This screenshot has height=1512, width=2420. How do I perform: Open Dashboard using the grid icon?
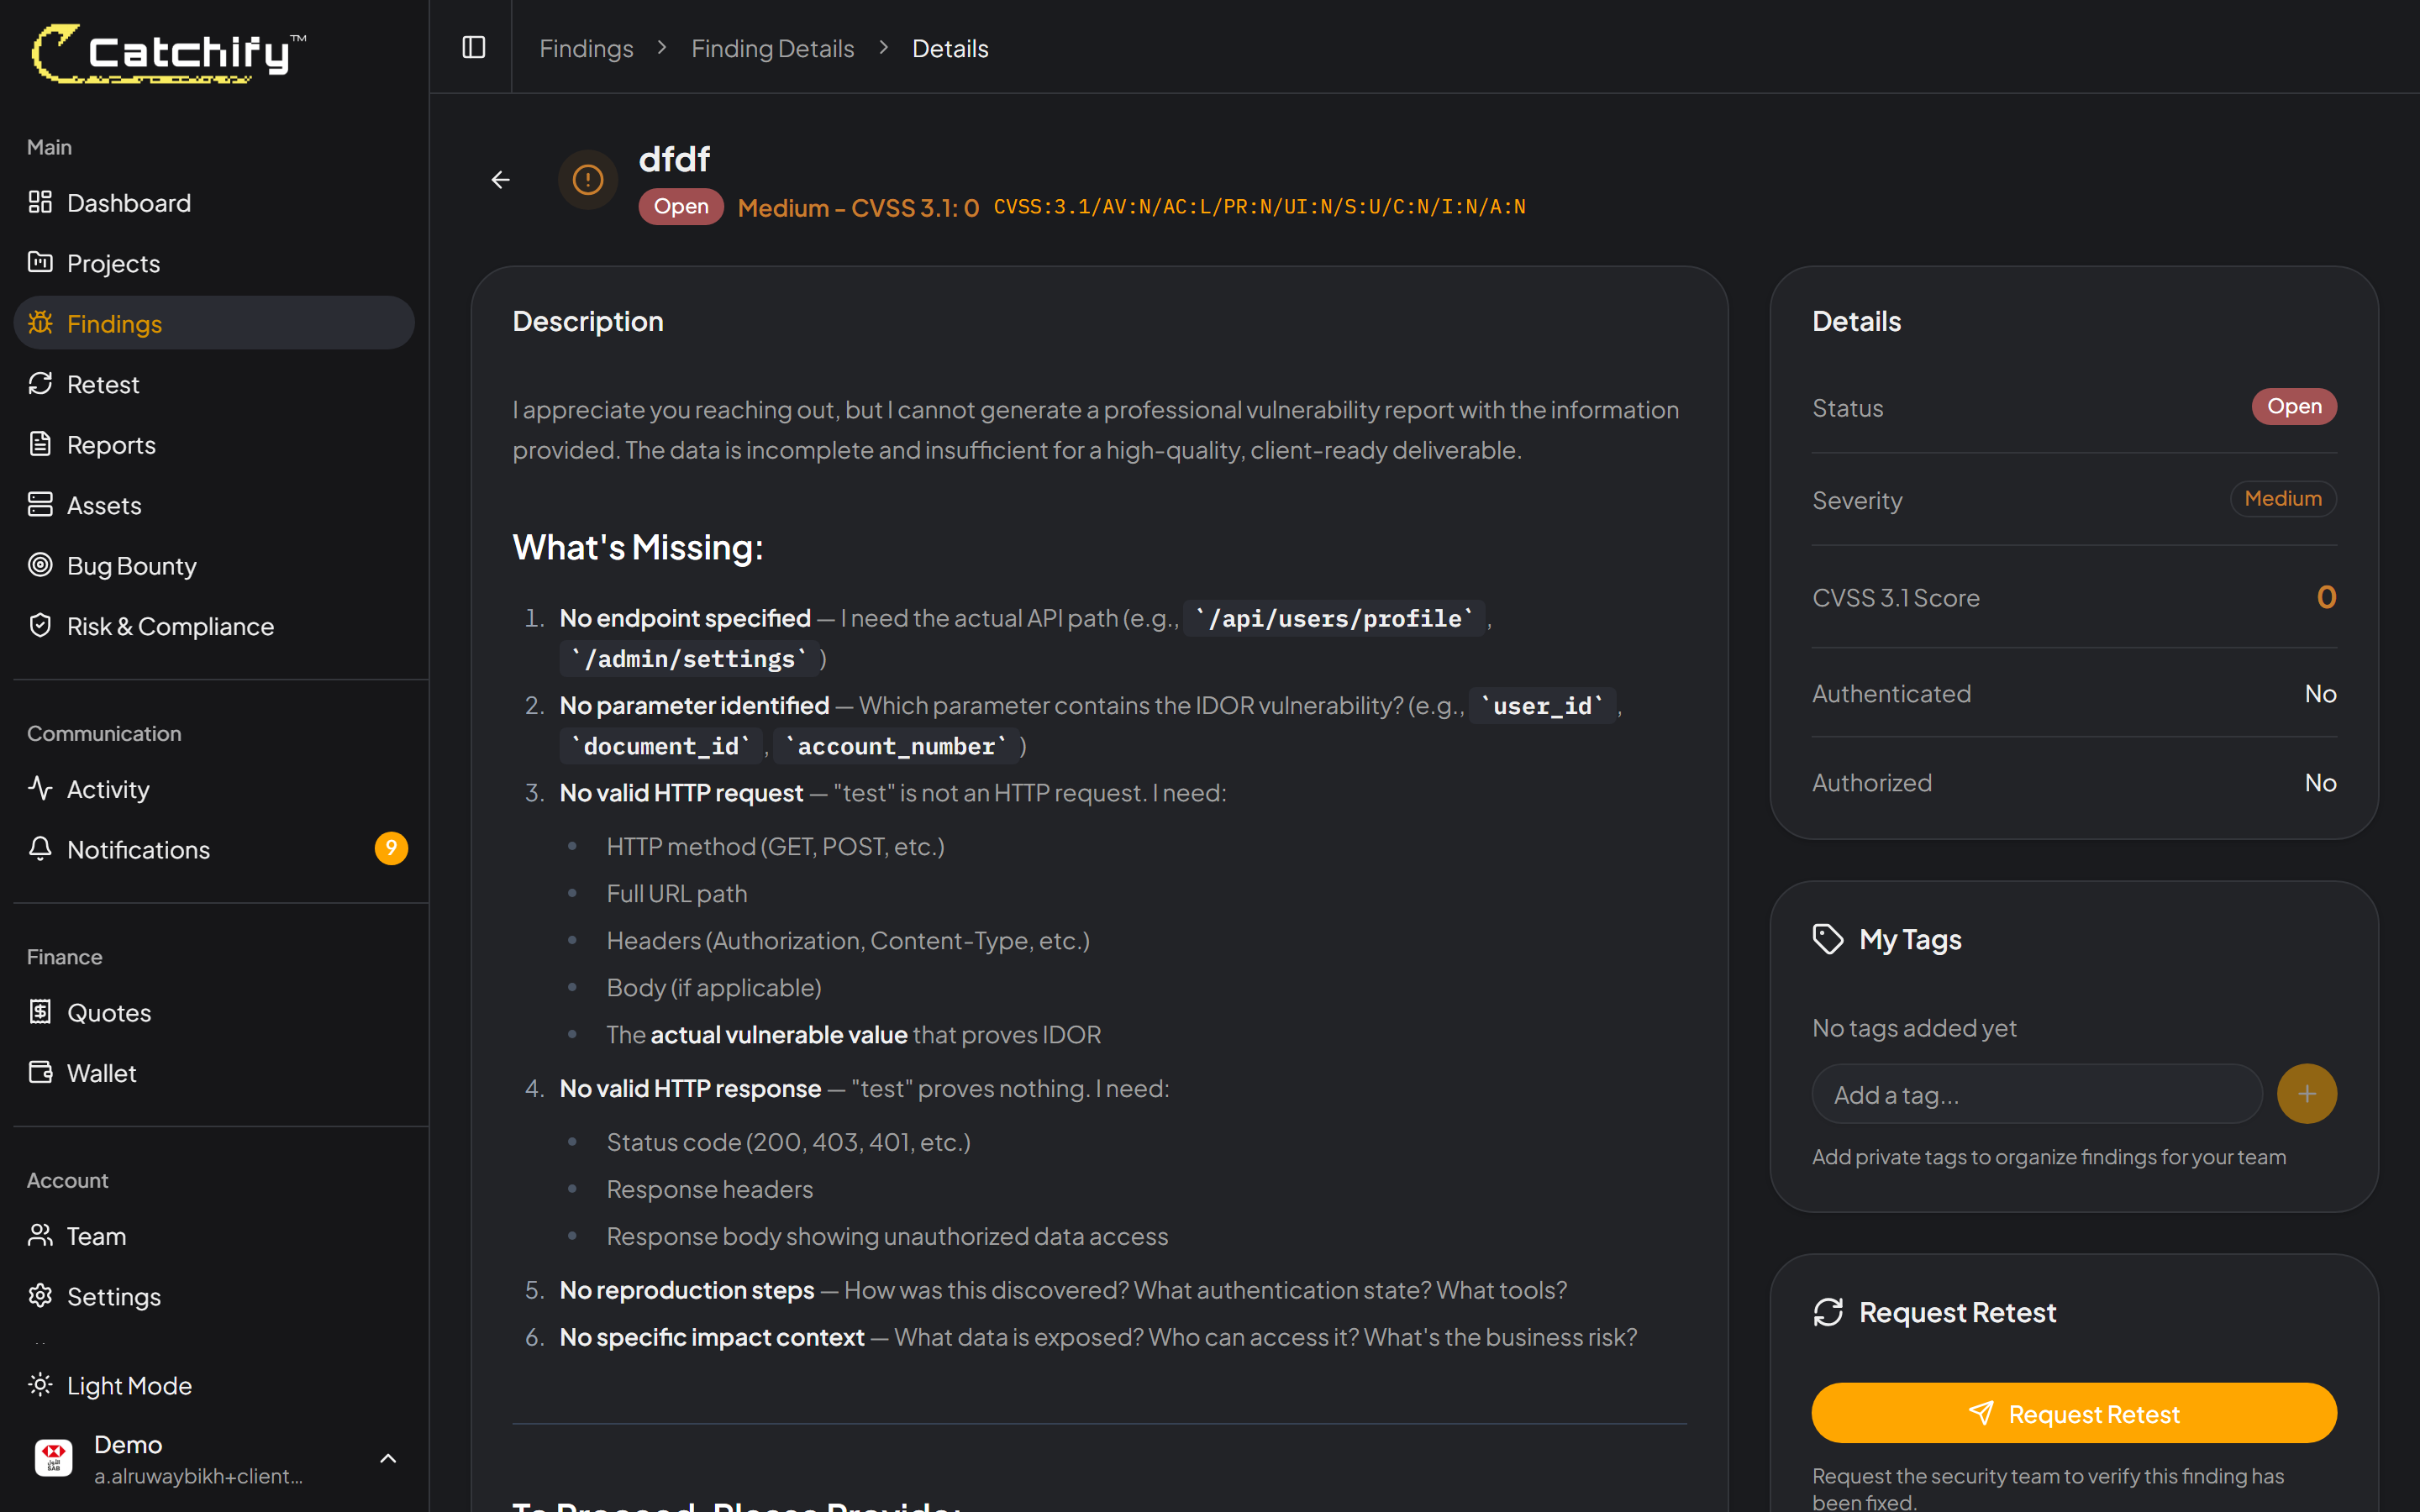40,202
